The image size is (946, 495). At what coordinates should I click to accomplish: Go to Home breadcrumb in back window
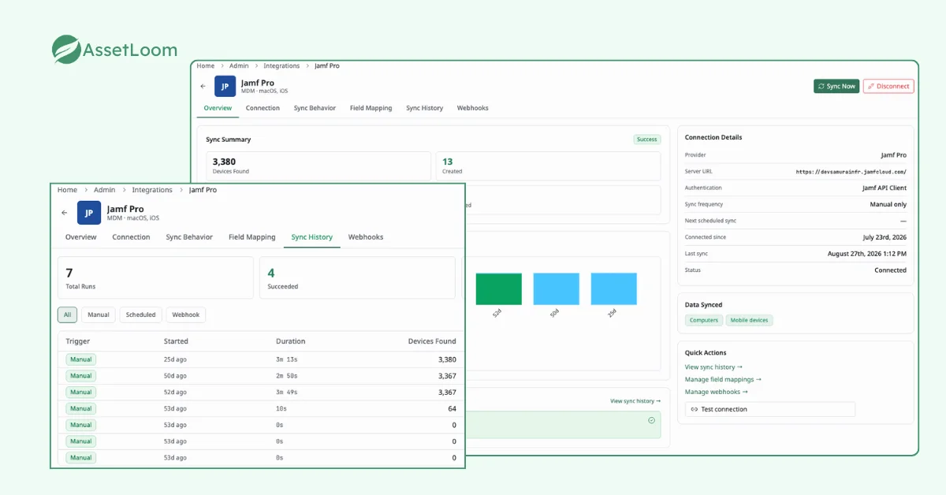point(206,66)
